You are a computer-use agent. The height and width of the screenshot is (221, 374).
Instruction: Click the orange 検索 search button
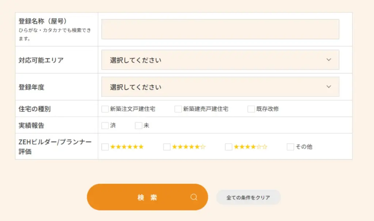148,197
